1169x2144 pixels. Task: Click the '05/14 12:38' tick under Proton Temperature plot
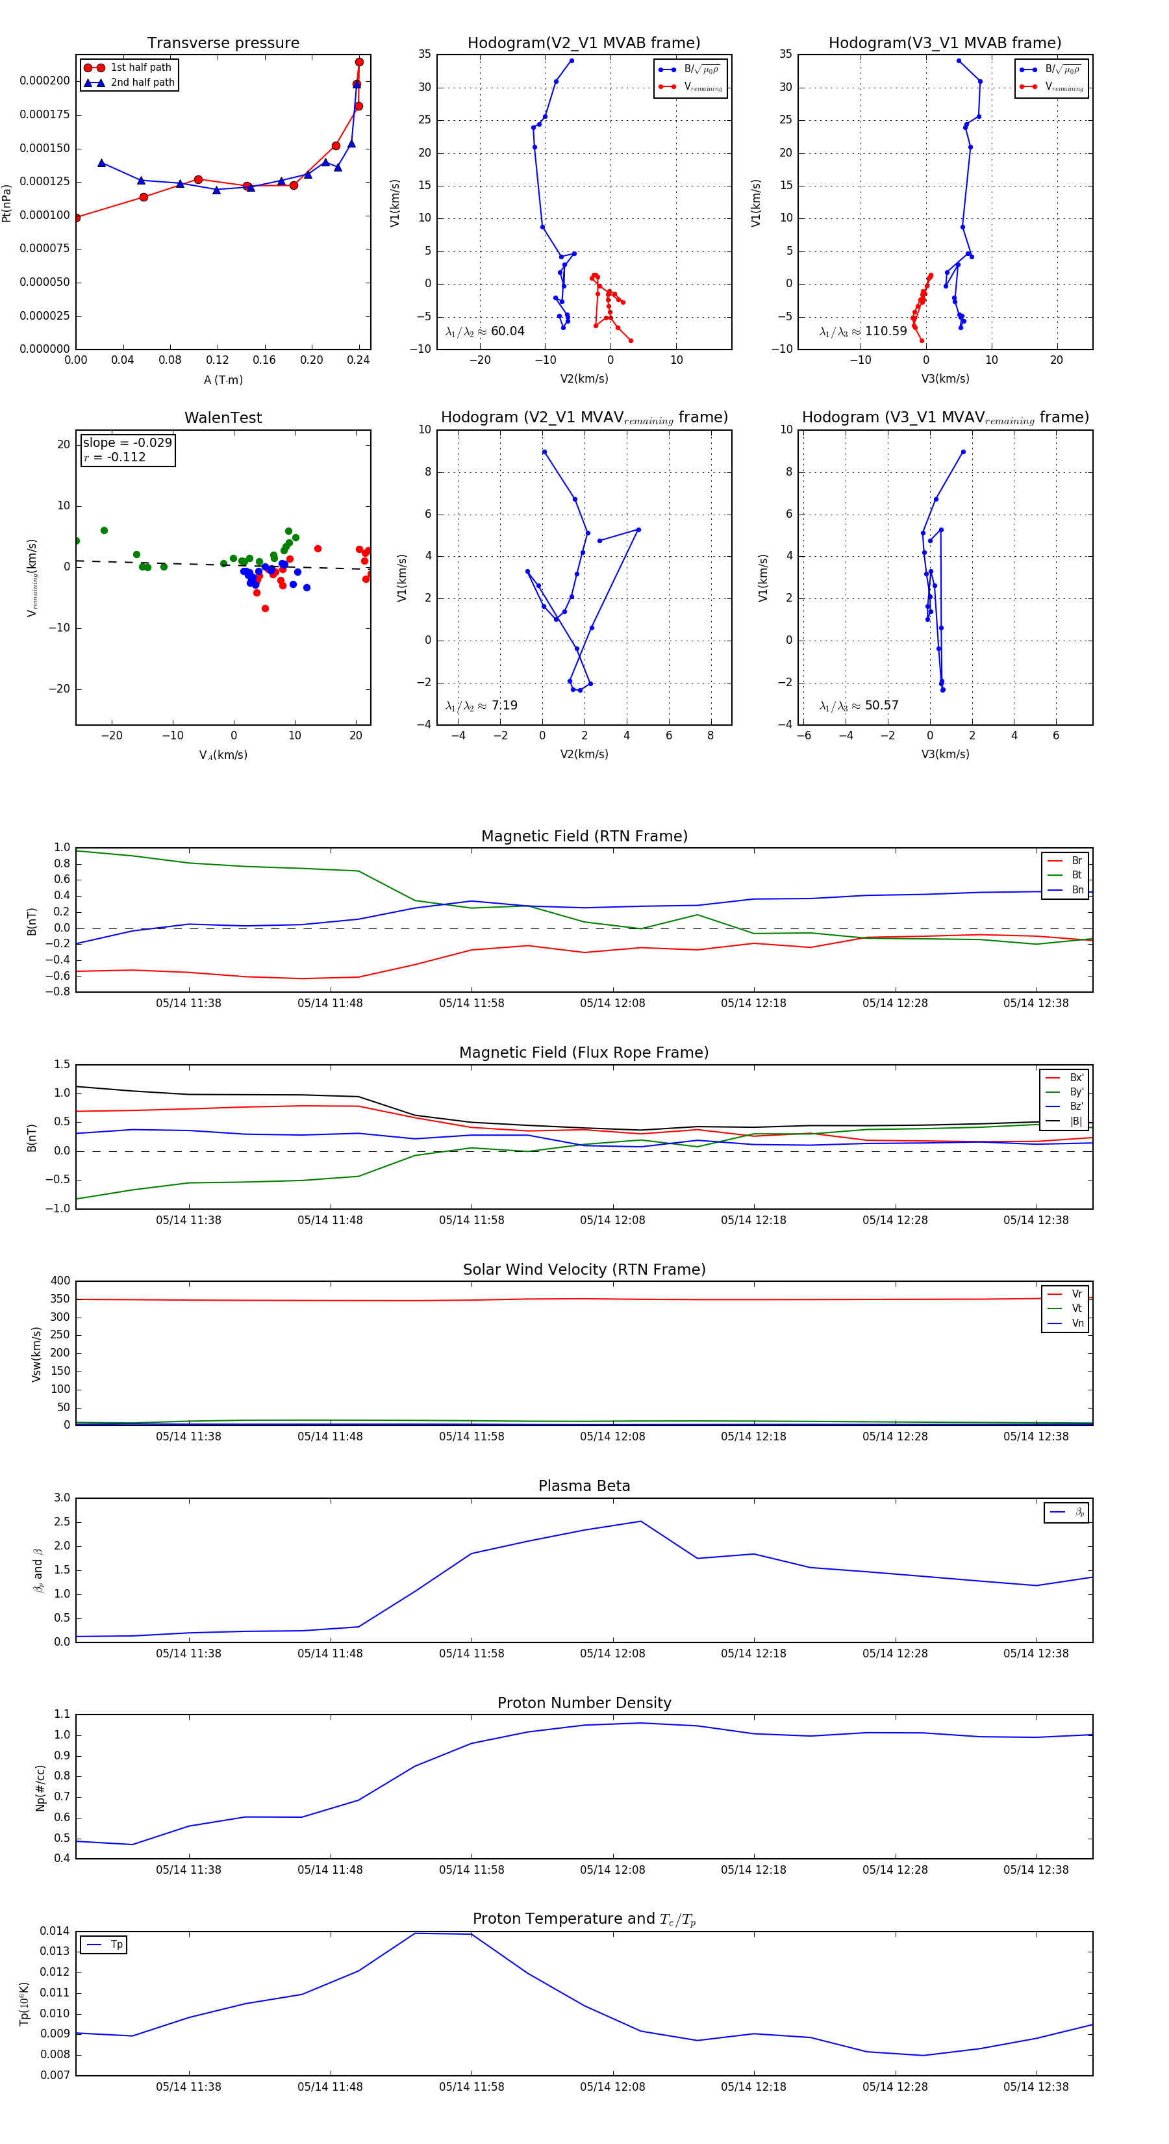click(x=1036, y=2087)
